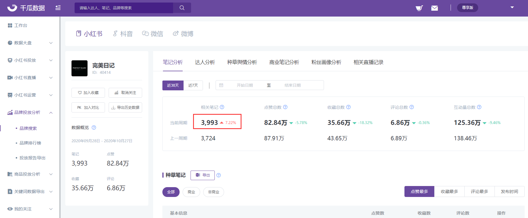This screenshot has width=528, height=218.
Task: Click the 加入收藏 button
Action: (88, 93)
